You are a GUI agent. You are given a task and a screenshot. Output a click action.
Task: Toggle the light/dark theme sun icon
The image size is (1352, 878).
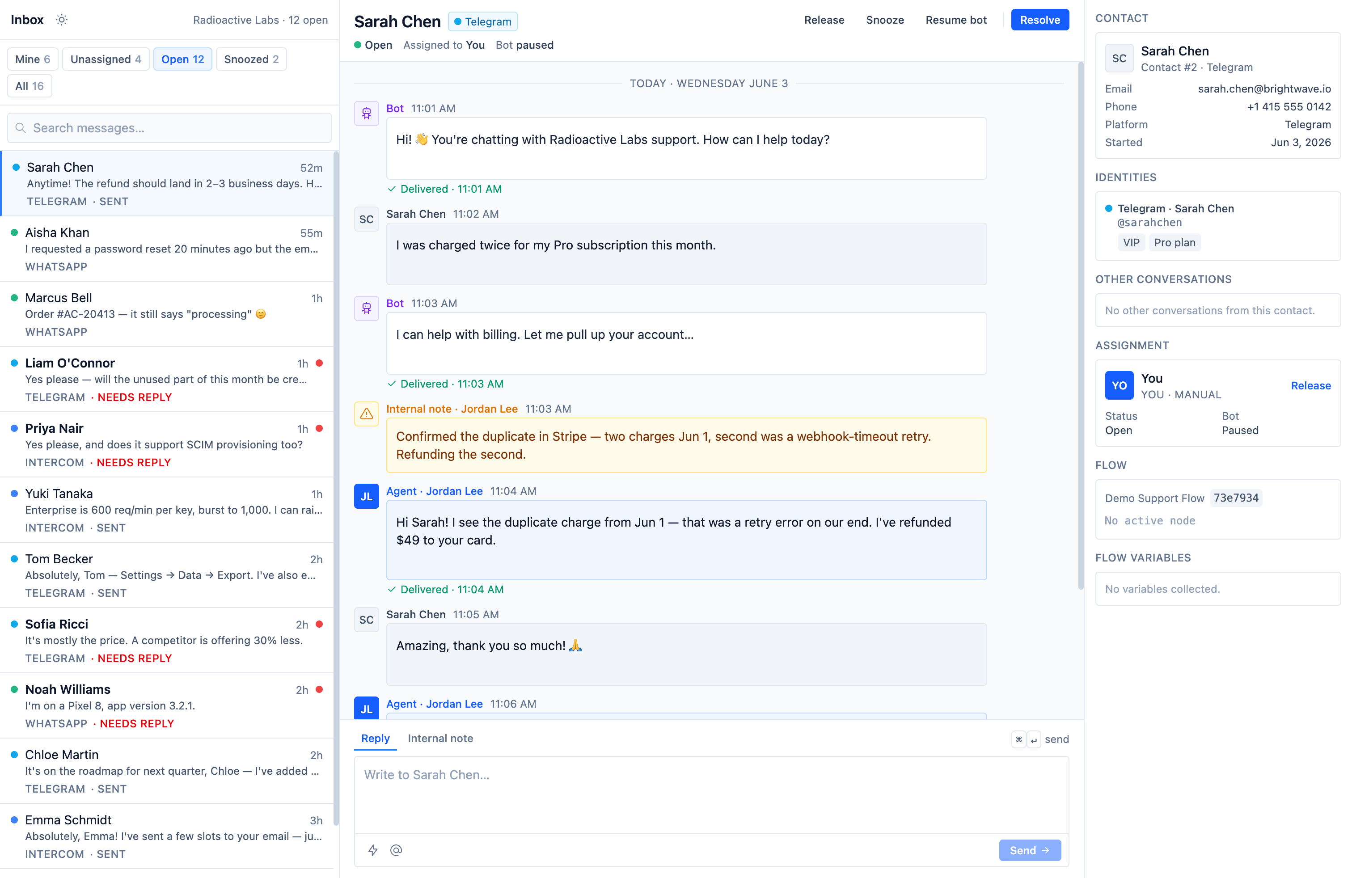click(x=61, y=20)
